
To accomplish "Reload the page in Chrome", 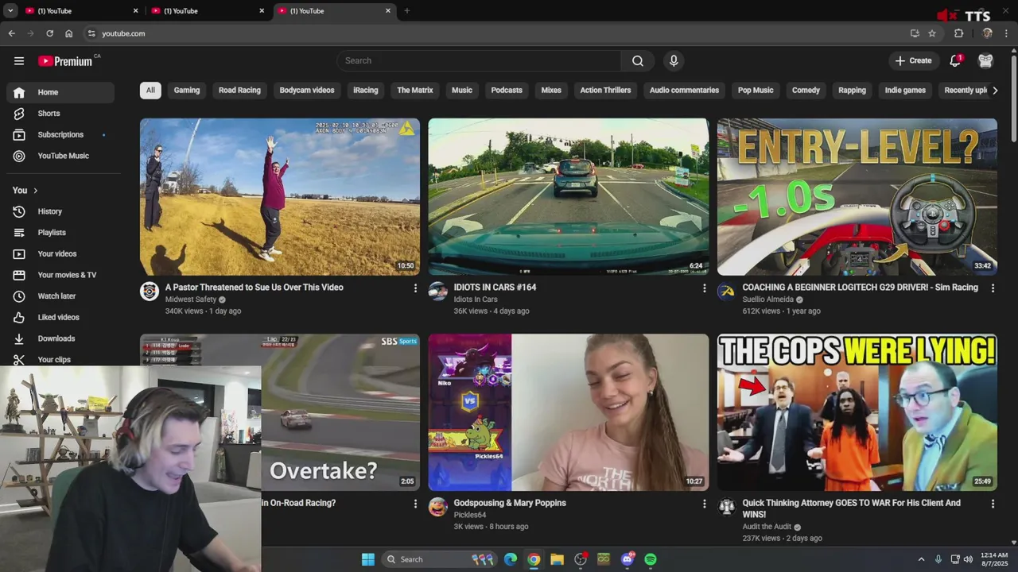I will (49, 33).
